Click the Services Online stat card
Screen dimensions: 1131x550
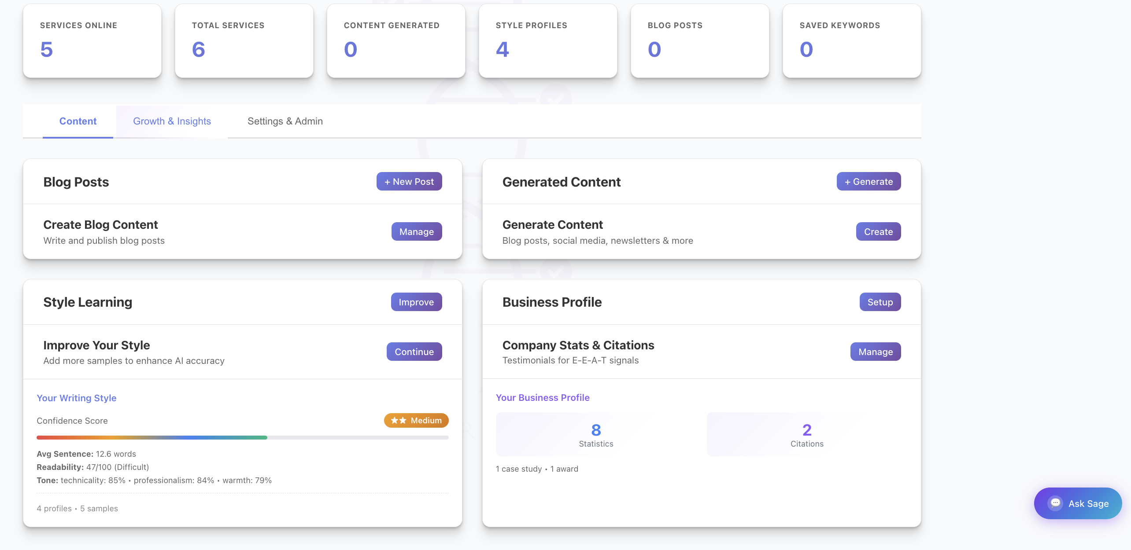click(x=92, y=40)
